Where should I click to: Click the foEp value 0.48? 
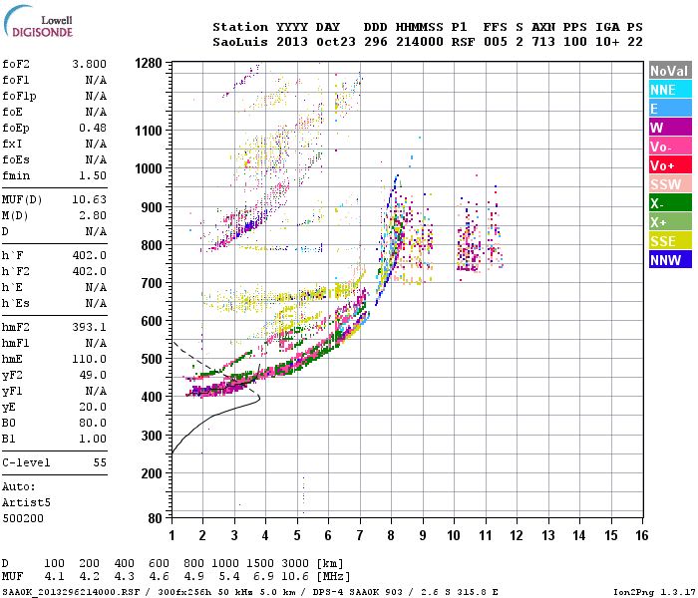(x=93, y=129)
